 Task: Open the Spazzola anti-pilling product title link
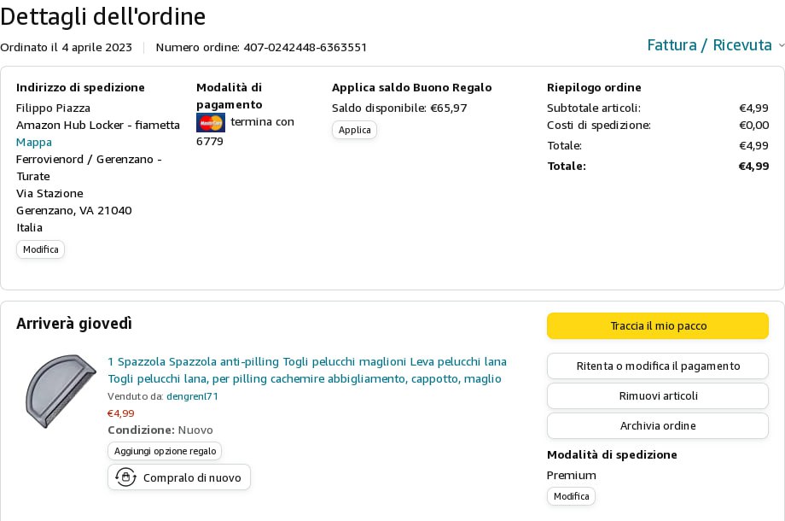pyautogui.click(x=307, y=370)
